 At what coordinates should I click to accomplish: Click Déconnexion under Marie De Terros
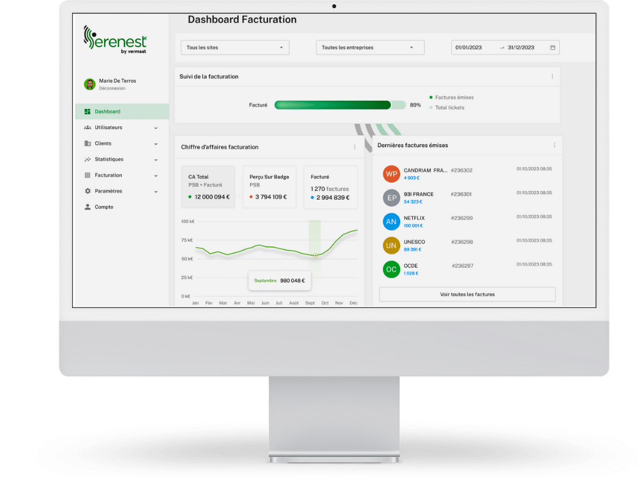click(x=111, y=88)
